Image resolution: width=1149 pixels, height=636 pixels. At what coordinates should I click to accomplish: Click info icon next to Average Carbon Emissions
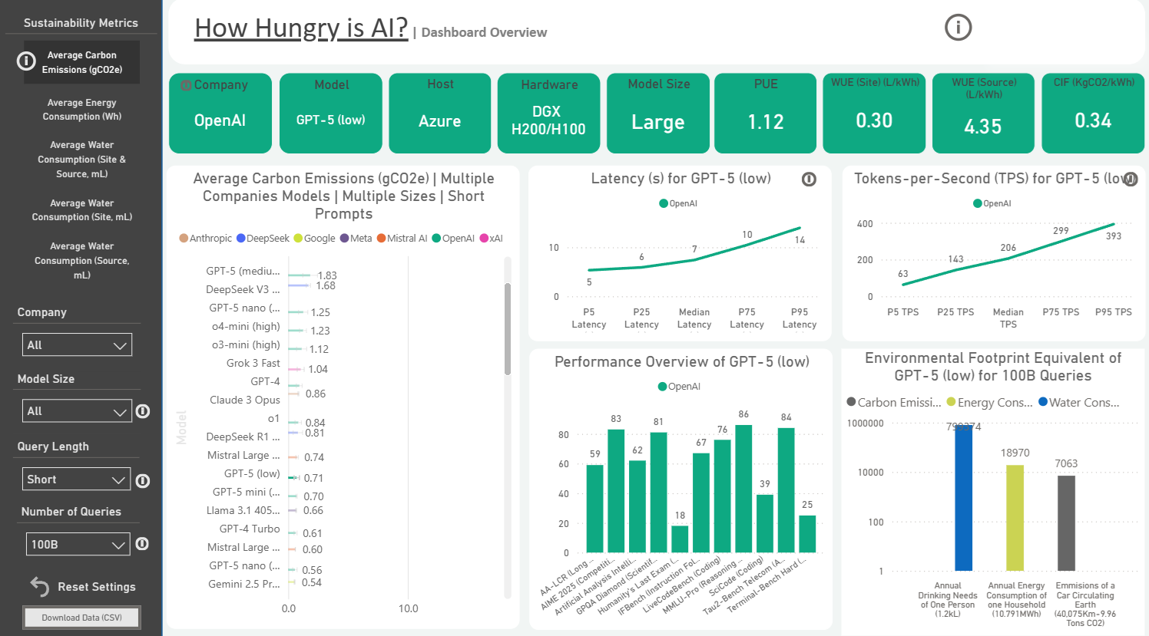26,61
